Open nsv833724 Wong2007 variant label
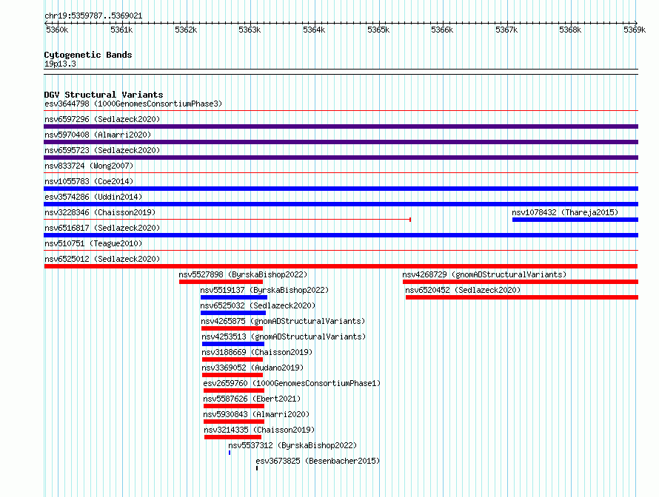Screen dimensions: 659x497 pos(89,166)
